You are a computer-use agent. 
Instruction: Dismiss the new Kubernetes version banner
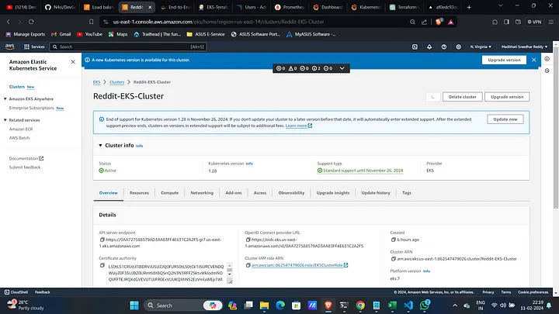coord(533,60)
